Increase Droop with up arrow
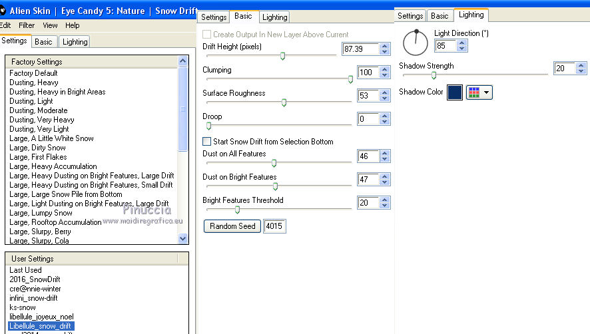The image size is (590, 334). (384, 116)
